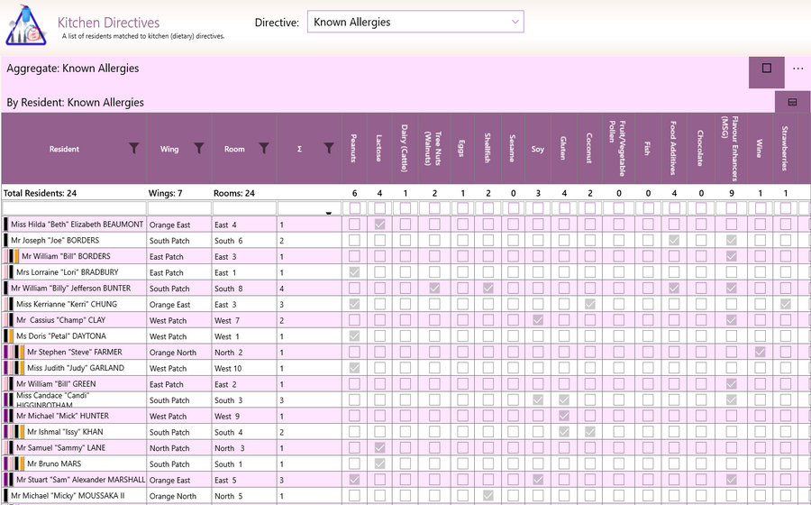Select resident Mr Joseph "Joe" BORDERS

pos(55,241)
